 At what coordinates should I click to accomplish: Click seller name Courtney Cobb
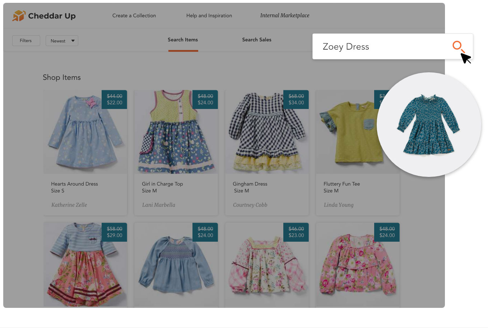pos(250,205)
